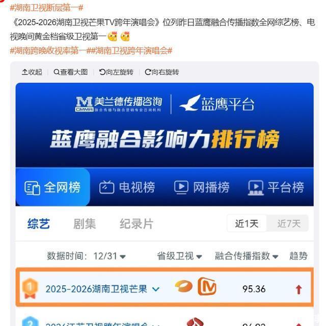This screenshot has width=326, height=326.
Task: Click the Hunan TV channel logo
Action: (184, 286)
